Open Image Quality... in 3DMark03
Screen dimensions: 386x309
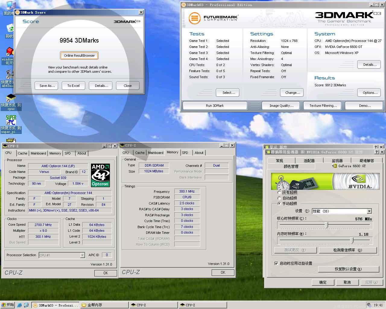click(281, 106)
